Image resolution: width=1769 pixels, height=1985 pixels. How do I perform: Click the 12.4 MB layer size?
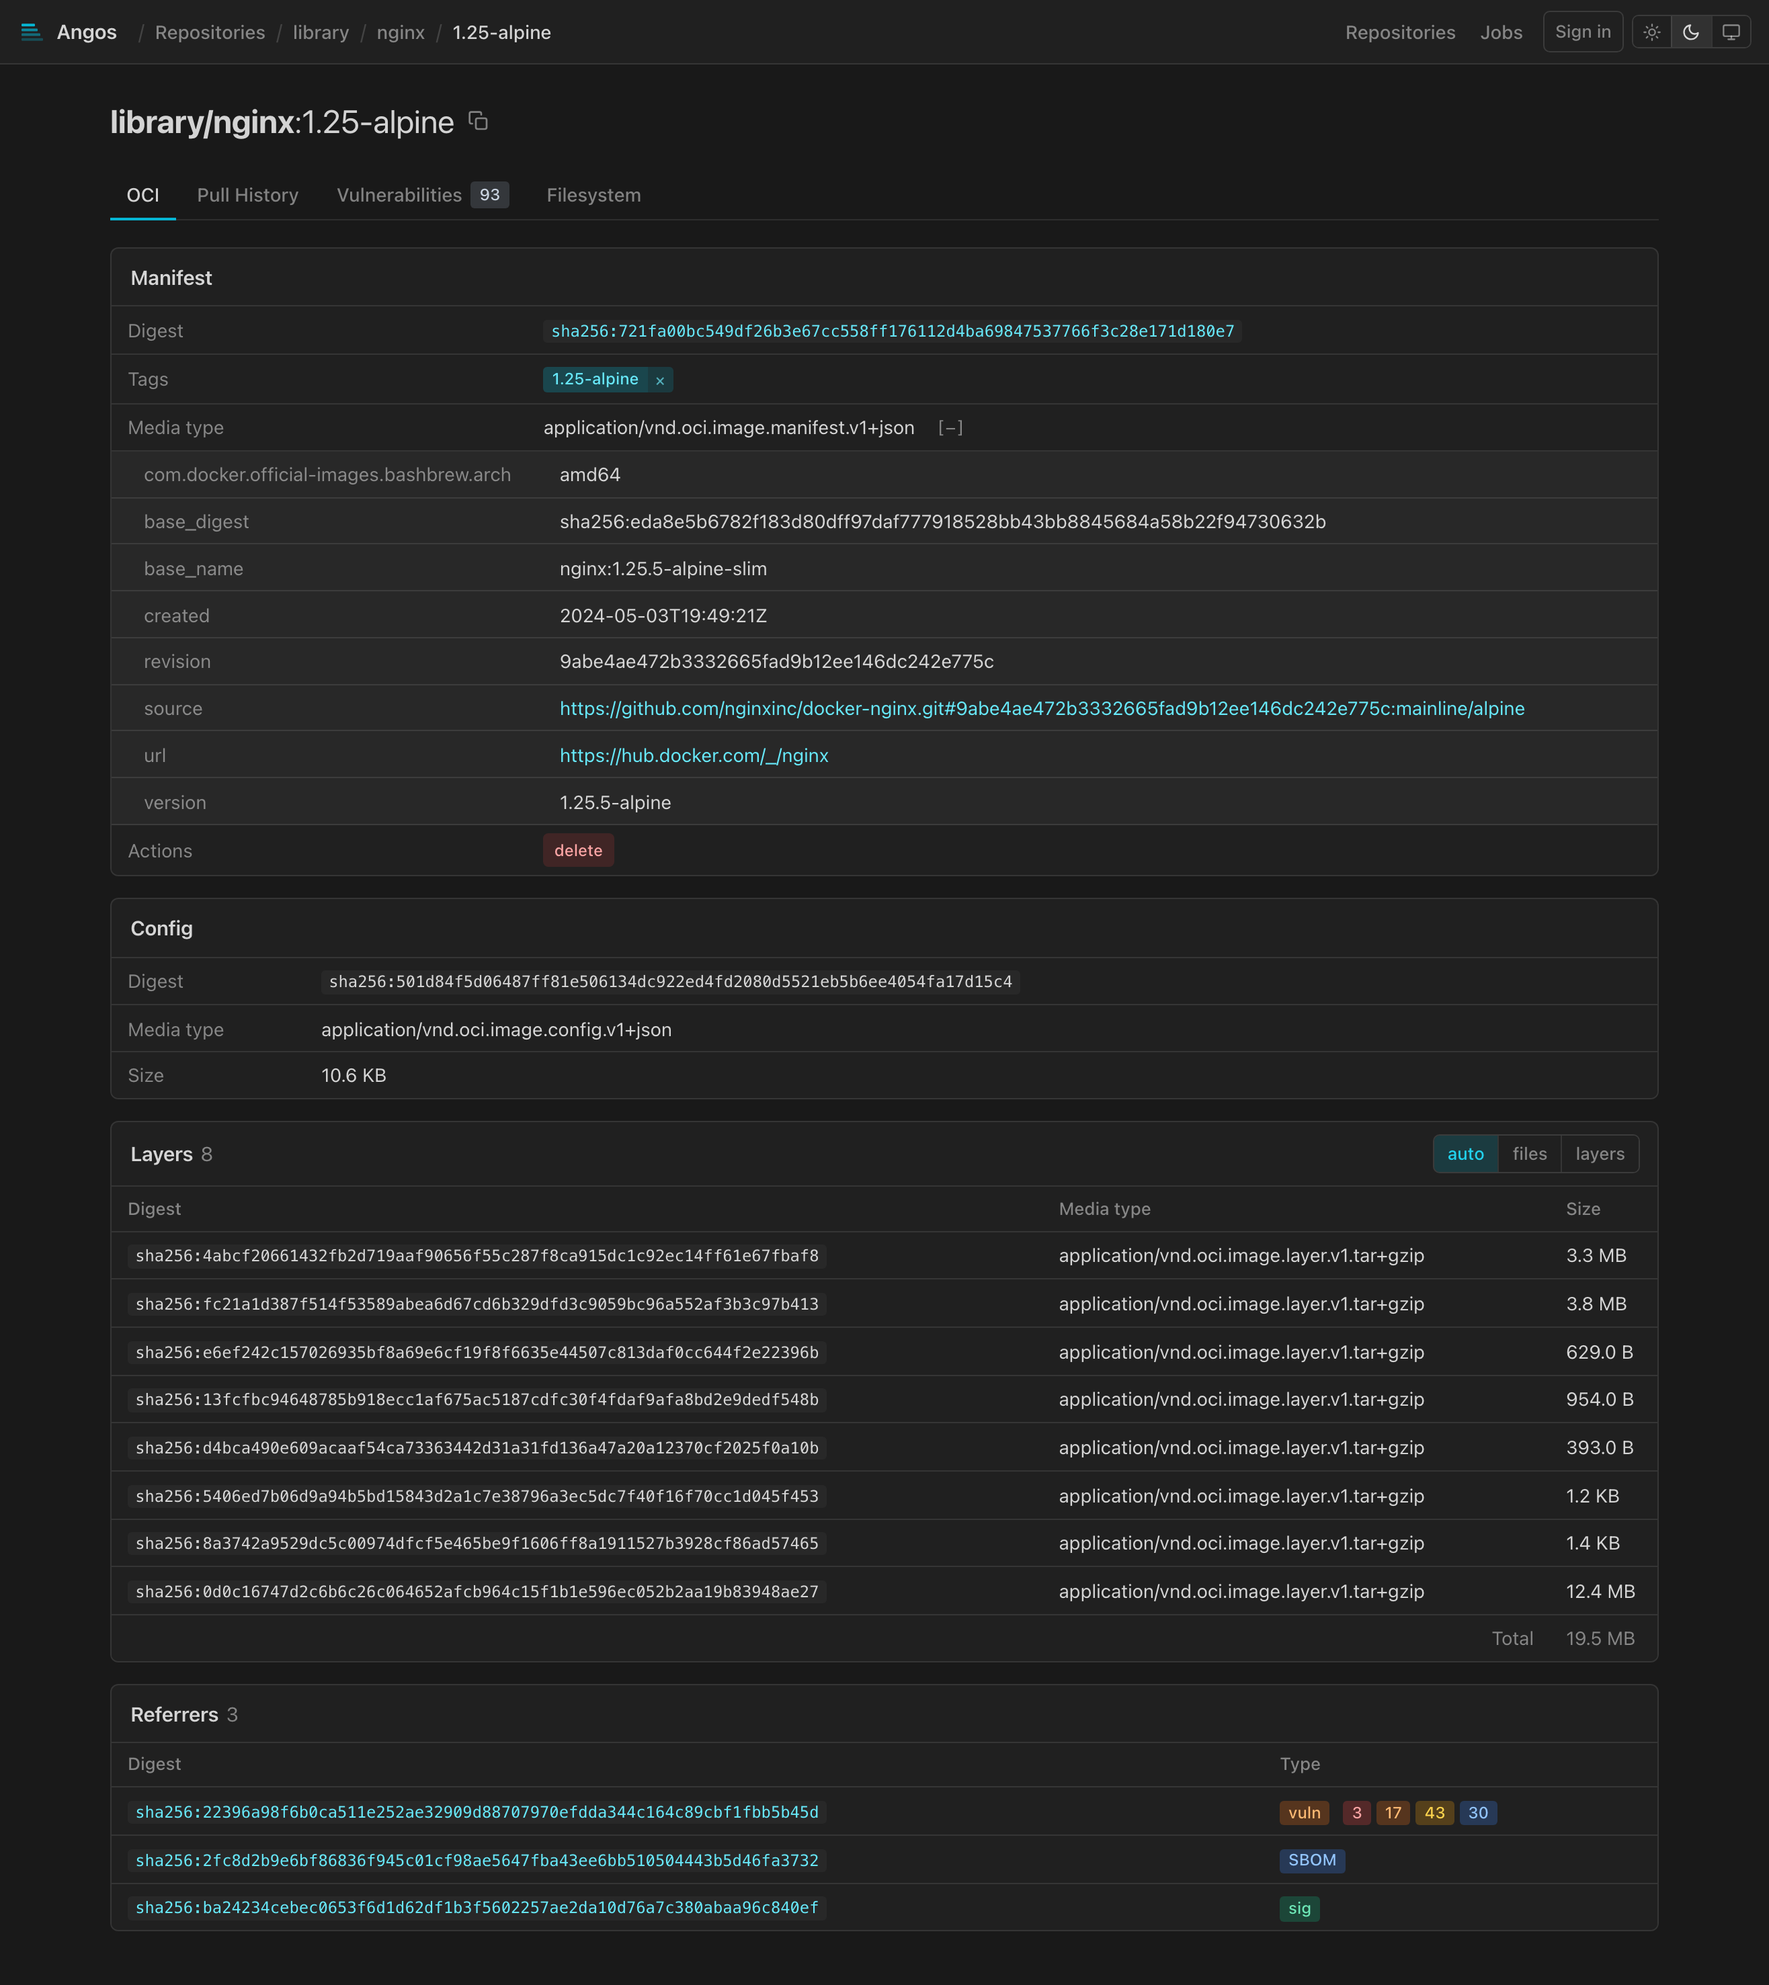[x=1600, y=1591]
